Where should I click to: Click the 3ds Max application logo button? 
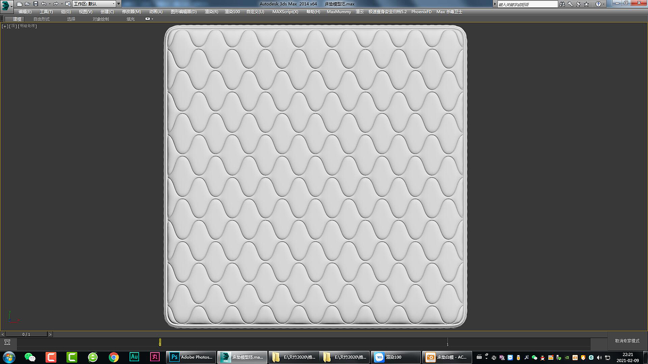[x=6, y=6]
